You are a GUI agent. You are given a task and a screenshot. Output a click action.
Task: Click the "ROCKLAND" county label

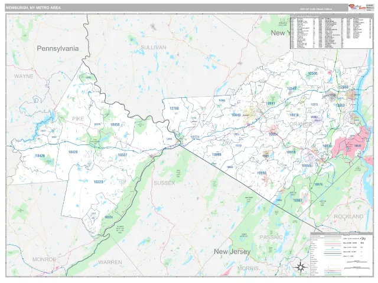(x=348, y=216)
